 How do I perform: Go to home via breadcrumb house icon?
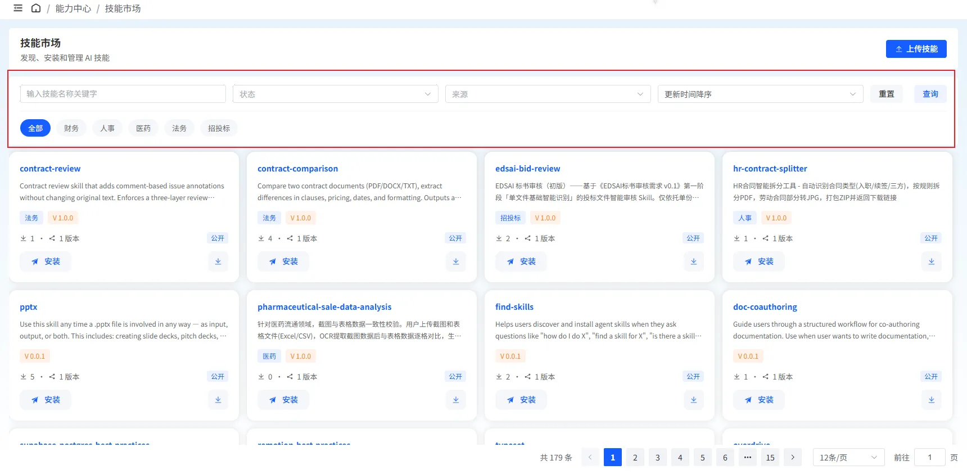(x=36, y=8)
